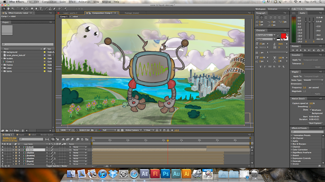Apply Faux Bold in Character panel
The image size is (325, 182).
point(261,67)
